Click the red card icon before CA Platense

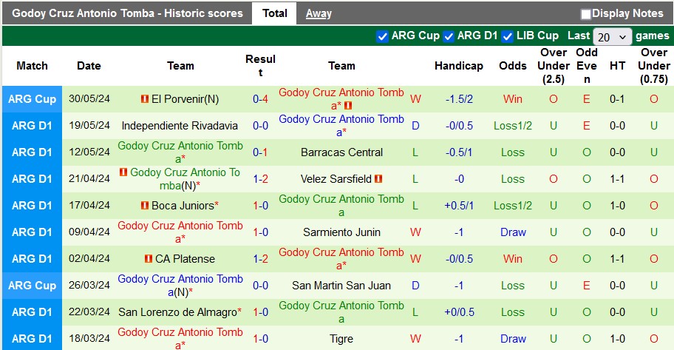click(149, 259)
